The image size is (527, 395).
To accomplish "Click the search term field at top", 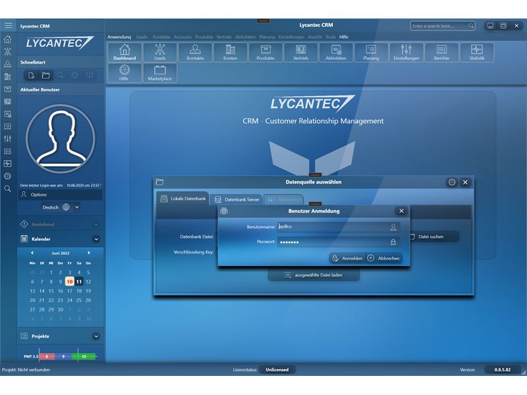I will click(443, 26).
